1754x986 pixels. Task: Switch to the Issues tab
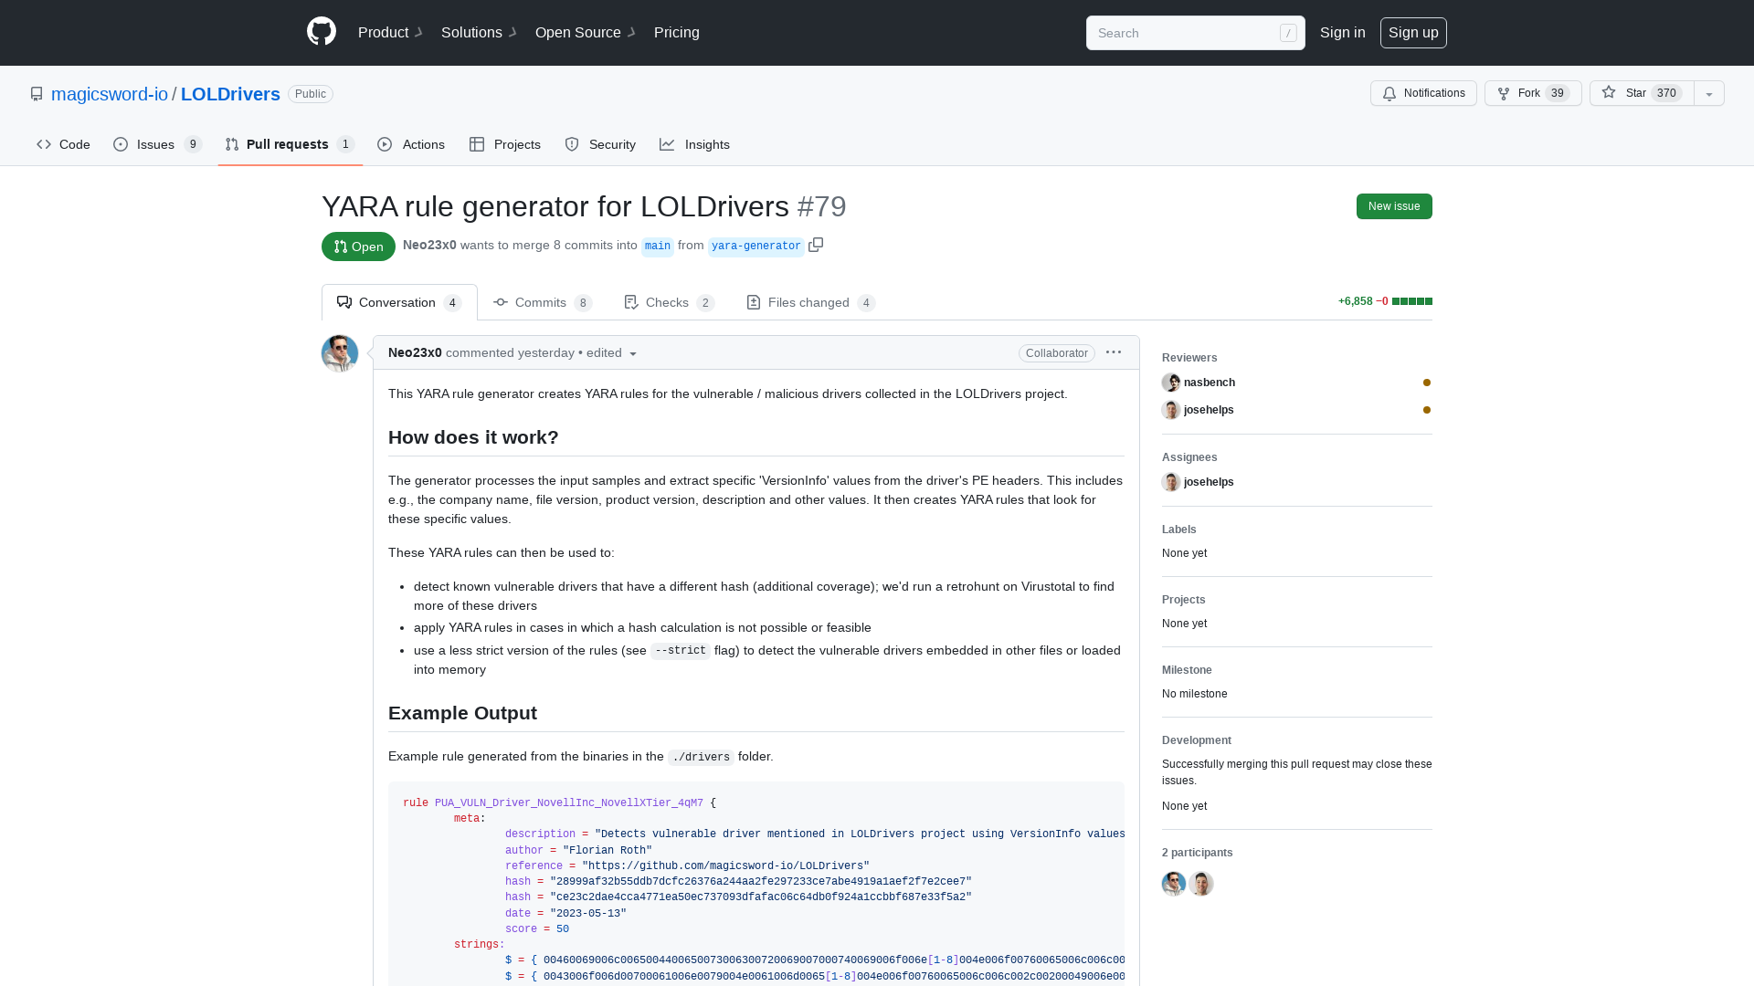tap(157, 144)
